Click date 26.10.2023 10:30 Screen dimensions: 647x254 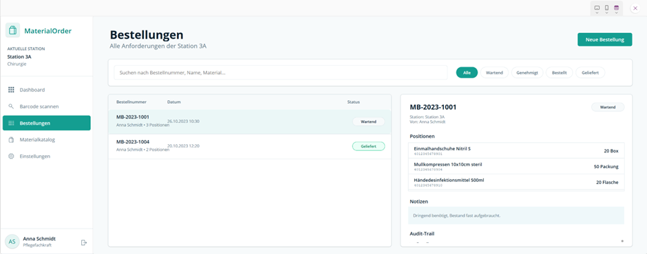[183, 122]
